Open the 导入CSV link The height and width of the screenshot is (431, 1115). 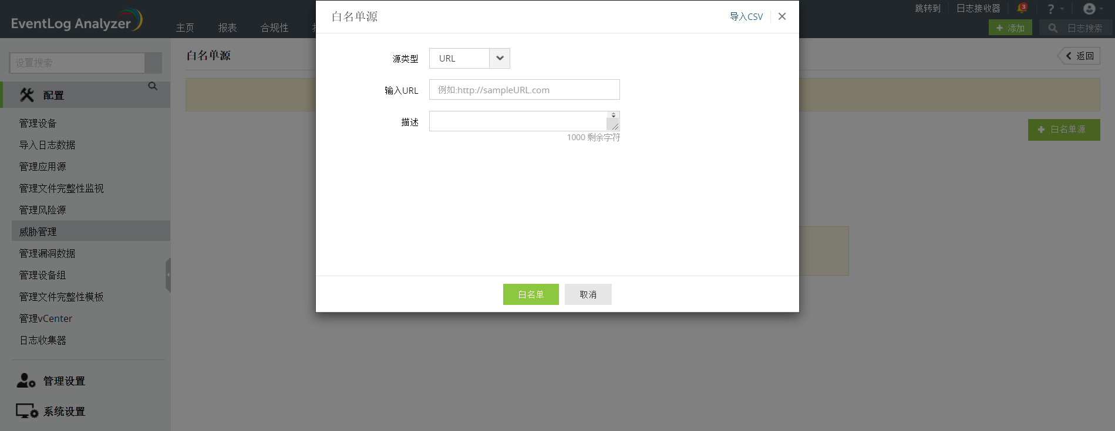(746, 16)
